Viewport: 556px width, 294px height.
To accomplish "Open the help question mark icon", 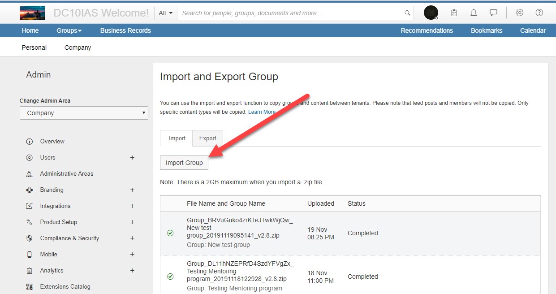I will (539, 13).
